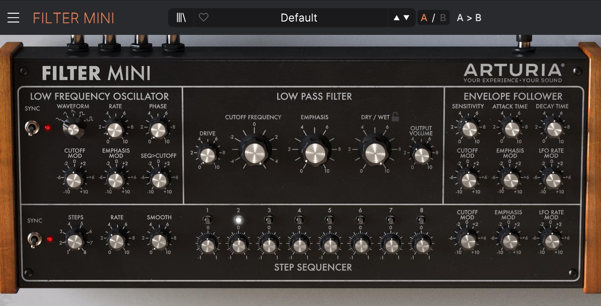Click the step 5 LED button

(330, 219)
